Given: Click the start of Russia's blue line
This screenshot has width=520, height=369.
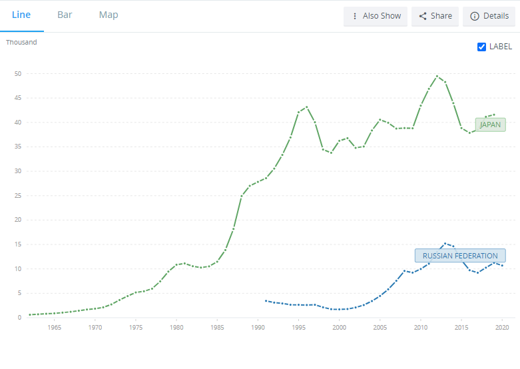Looking at the screenshot, I should [x=266, y=301].
